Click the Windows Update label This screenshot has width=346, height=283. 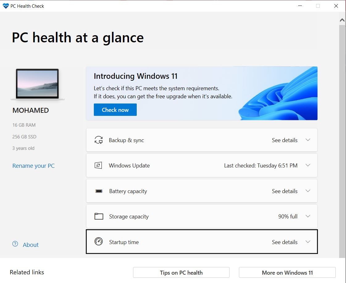129,166
